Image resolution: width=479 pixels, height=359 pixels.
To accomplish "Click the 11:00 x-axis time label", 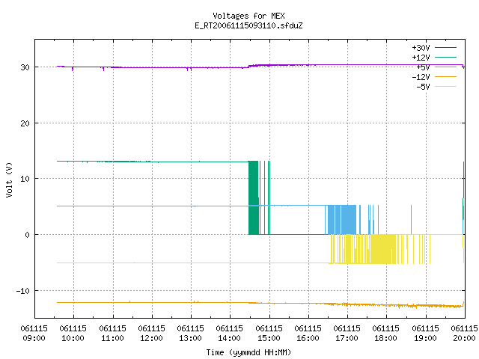I will click(x=112, y=338).
